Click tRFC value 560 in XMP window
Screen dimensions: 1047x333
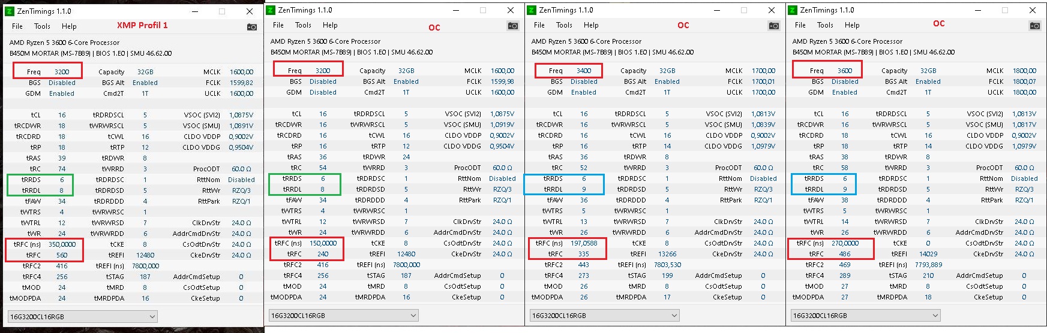[62, 255]
